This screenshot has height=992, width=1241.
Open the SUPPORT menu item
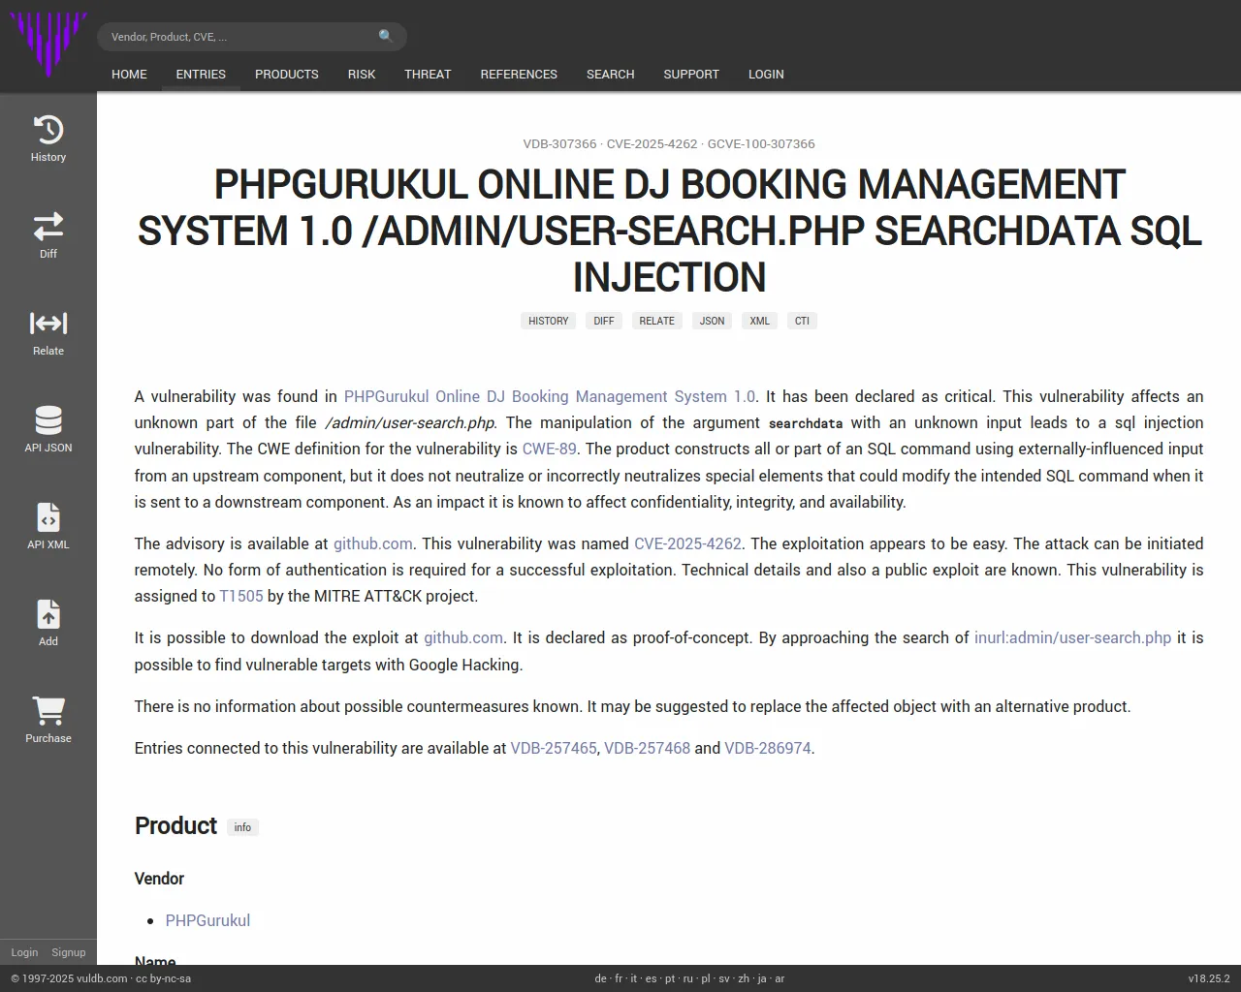[691, 75]
